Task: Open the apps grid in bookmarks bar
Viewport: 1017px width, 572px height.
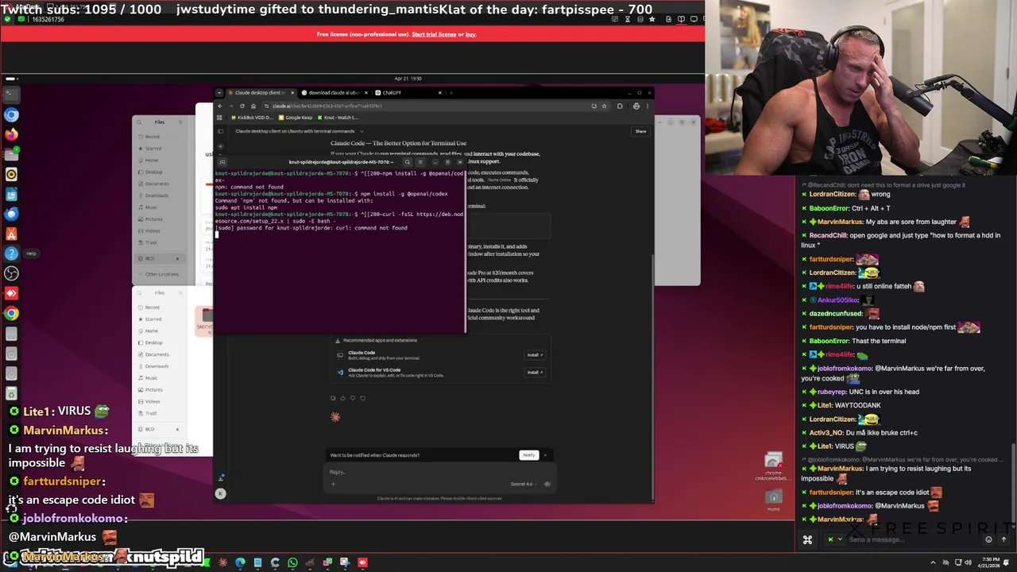Action: pyautogui.click(x=219, y=118)
